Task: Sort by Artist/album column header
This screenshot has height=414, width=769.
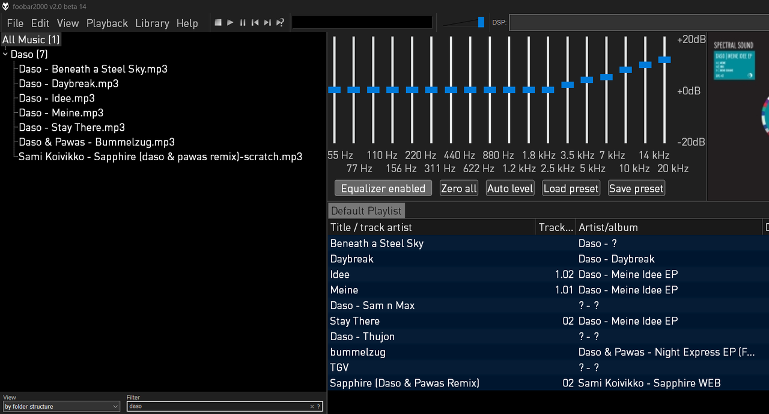Action: [669, 227]
